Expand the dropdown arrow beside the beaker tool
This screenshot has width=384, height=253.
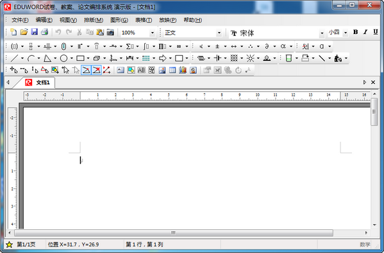297,58
